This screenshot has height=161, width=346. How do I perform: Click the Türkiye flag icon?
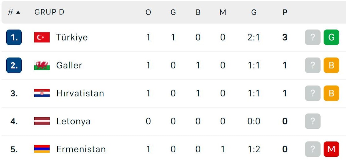pos(42,37)
